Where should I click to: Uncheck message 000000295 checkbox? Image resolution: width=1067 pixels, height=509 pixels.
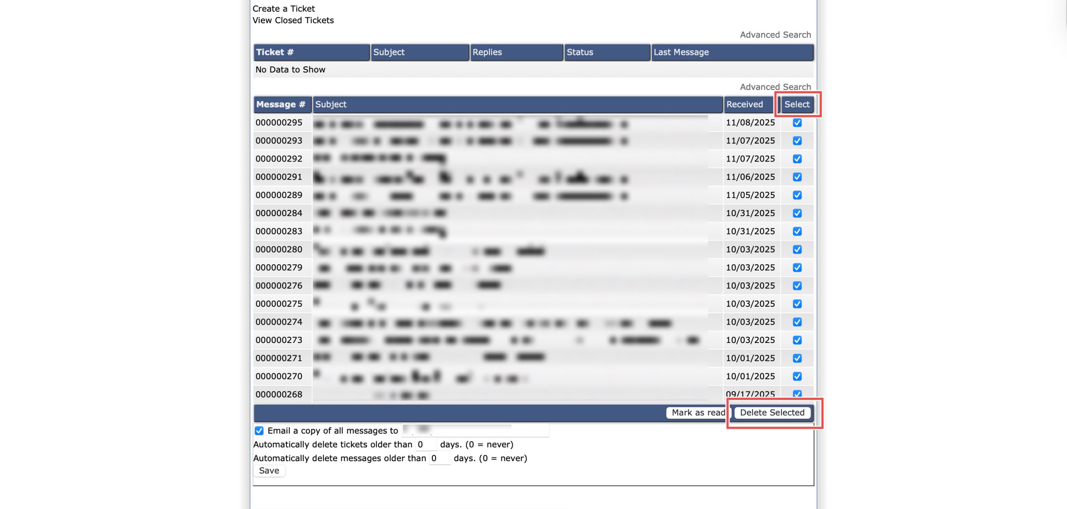(x=797, y=123)
